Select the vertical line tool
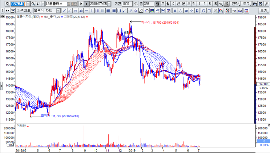 point(92,11)
